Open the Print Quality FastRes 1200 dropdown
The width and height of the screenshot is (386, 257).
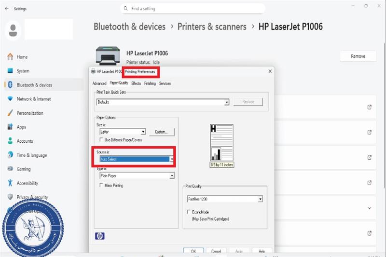point(260,199)
